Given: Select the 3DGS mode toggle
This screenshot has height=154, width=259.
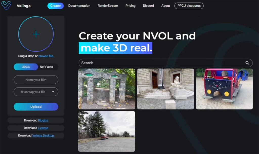Looking at the screenshot, I should click(x=26, y=67).
